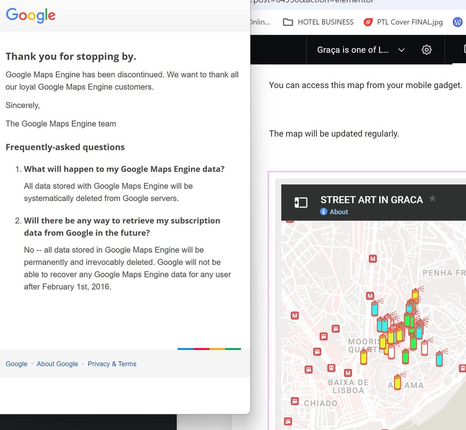The width and height of the screenshot is (466, 430).
Task: Click the PENHA FR map label
Action: coord(444,273)
